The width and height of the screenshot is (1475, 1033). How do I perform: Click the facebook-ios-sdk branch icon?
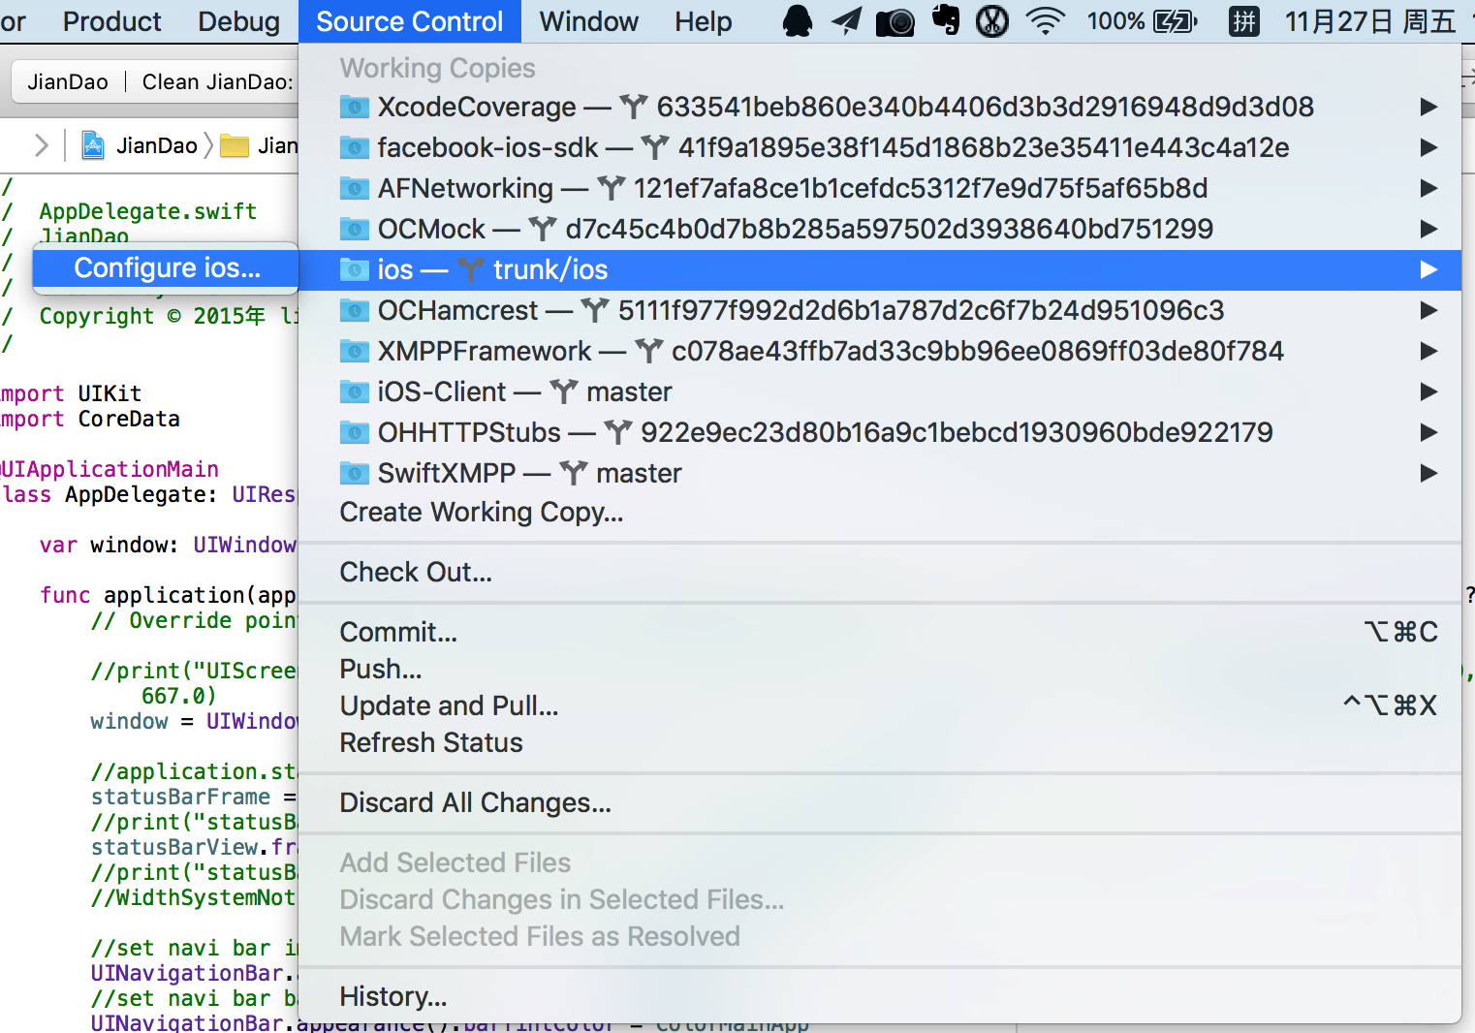point(655,147)
